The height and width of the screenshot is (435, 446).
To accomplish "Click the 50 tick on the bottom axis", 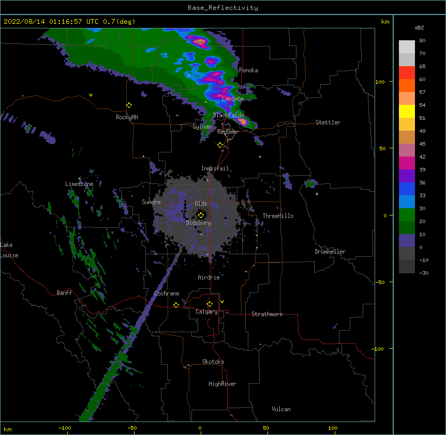I will [266, 428].
